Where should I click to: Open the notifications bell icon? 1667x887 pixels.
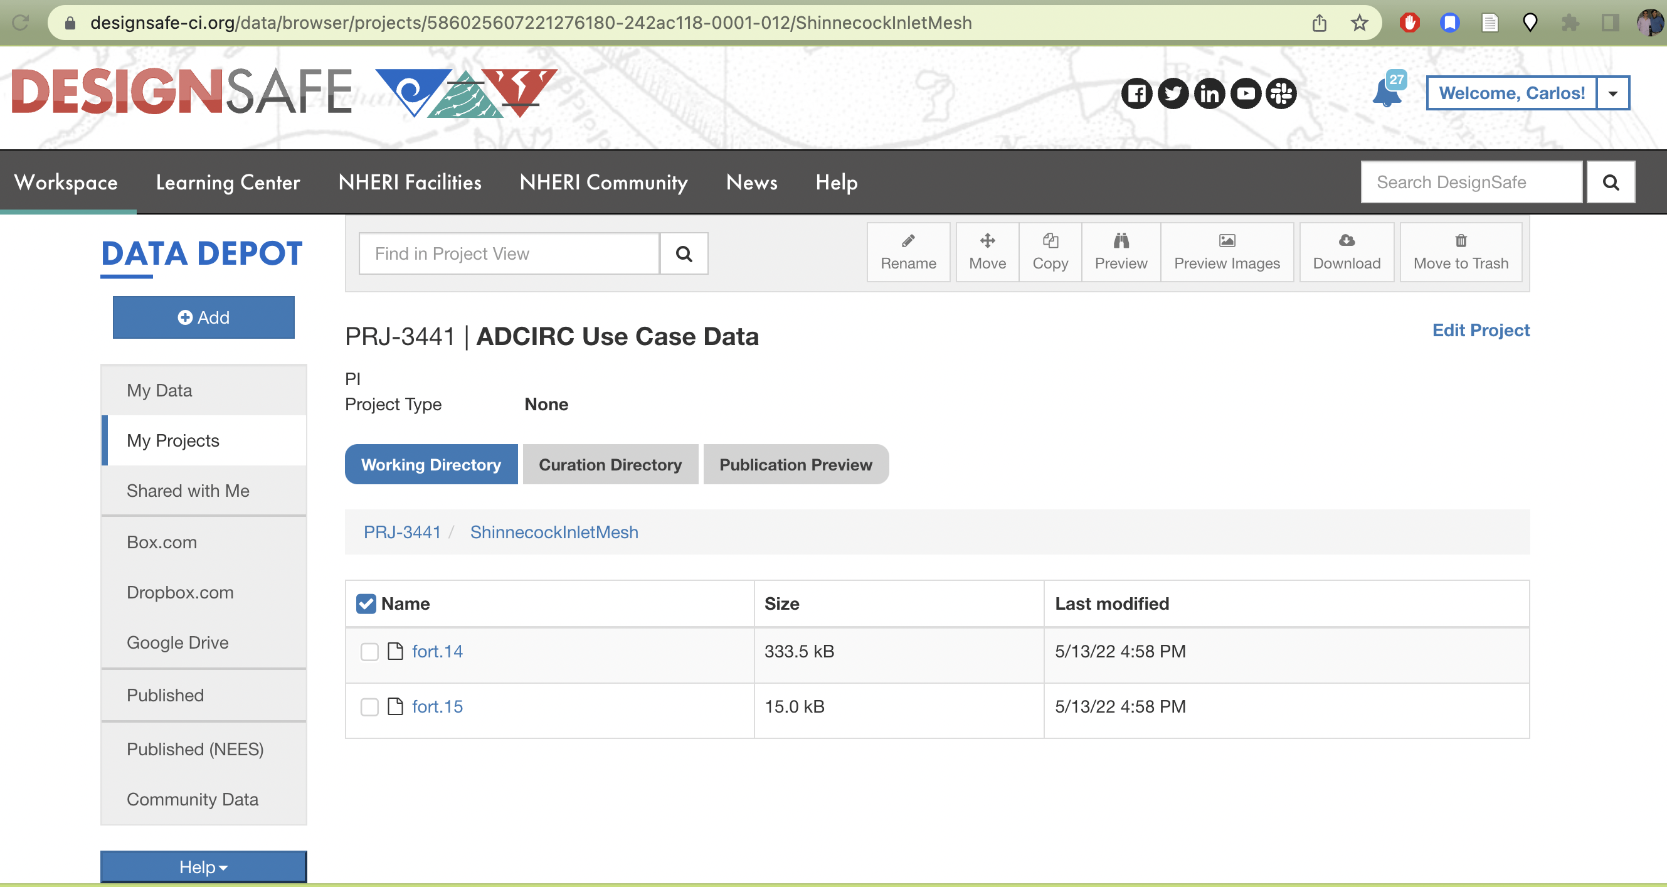pyautogui.click(x=1386, y=93)
